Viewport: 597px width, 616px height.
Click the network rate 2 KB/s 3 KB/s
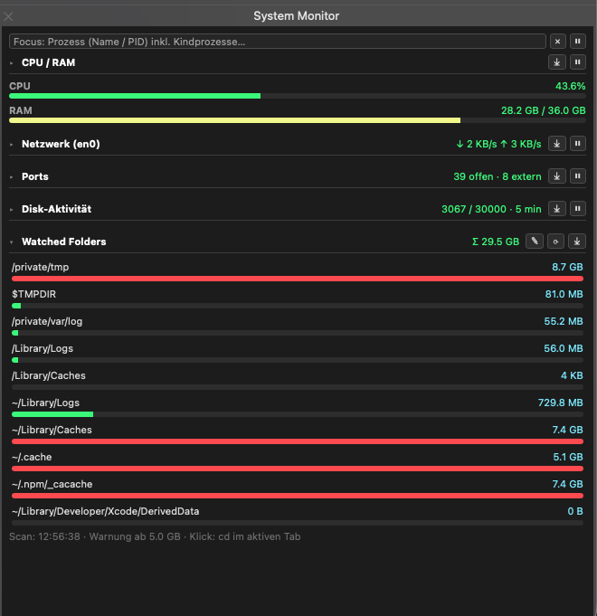tap(498, 144)
